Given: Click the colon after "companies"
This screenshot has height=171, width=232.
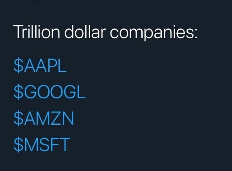Looking at the screenshot, I should click(196, 33).
